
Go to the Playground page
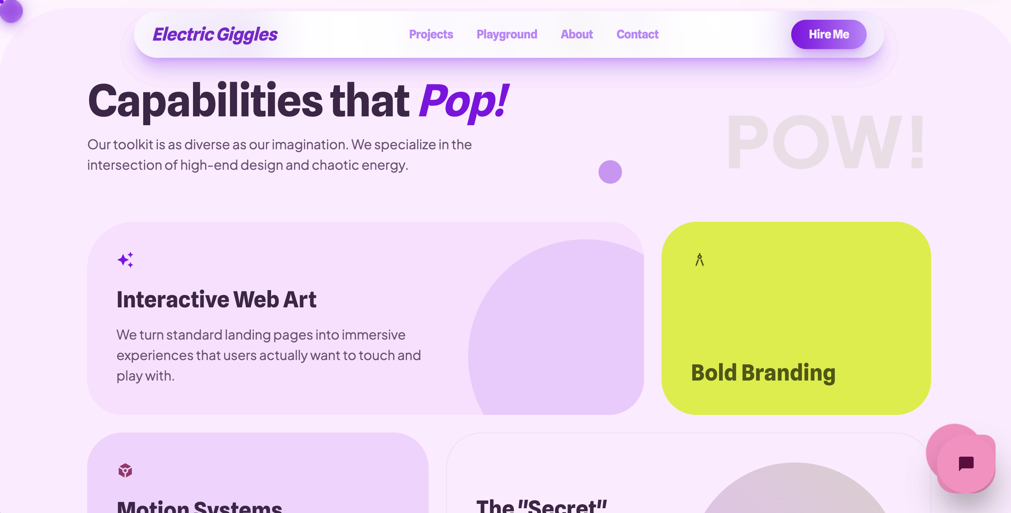click(507, 34)
